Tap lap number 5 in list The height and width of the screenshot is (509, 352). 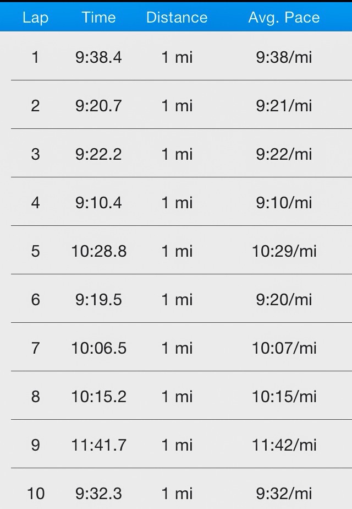pyautogui.click(x=35, y=251)
